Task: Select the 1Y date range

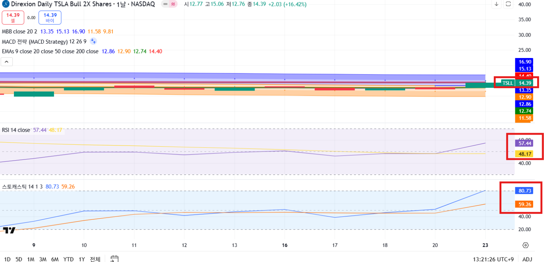Action: pos(81,259)
